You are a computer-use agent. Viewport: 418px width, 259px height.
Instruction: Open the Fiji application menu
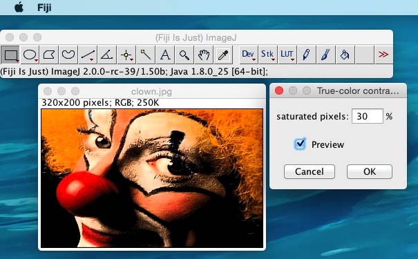click(x=44, y=8)
